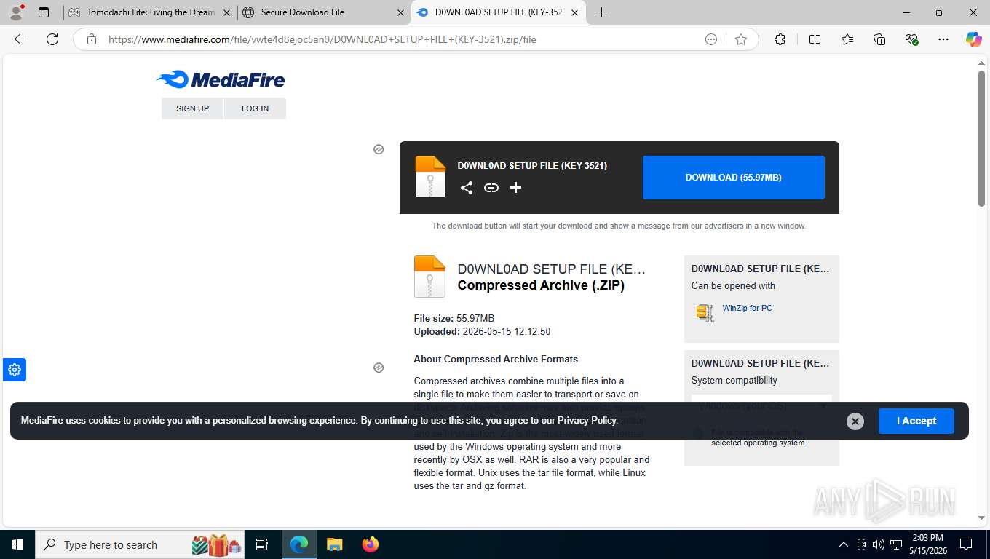Viewport: 990px width, 559px height.
Task: Click the scrollbar down arrow
Action: pyautogui.click(x=981, y=518)
